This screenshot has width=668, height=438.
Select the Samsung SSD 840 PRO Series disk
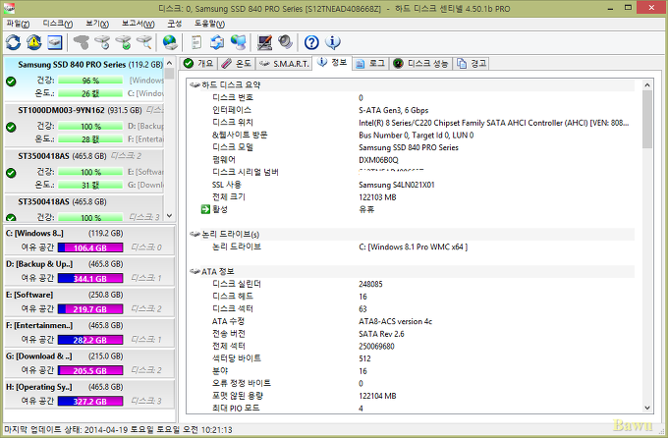pyautogui.click(x=83, y=80)
